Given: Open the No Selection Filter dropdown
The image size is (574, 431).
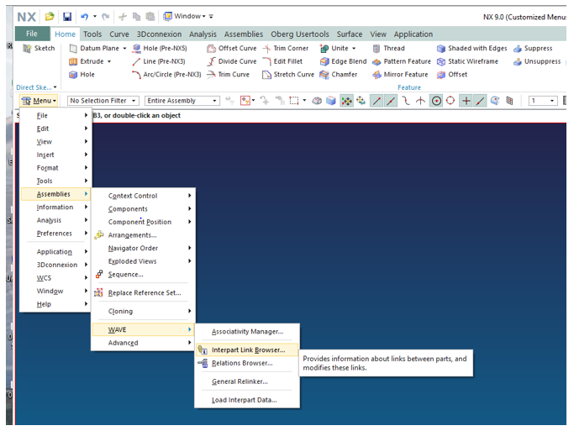Looking at the screenshot, I should [x=103, y=101].
